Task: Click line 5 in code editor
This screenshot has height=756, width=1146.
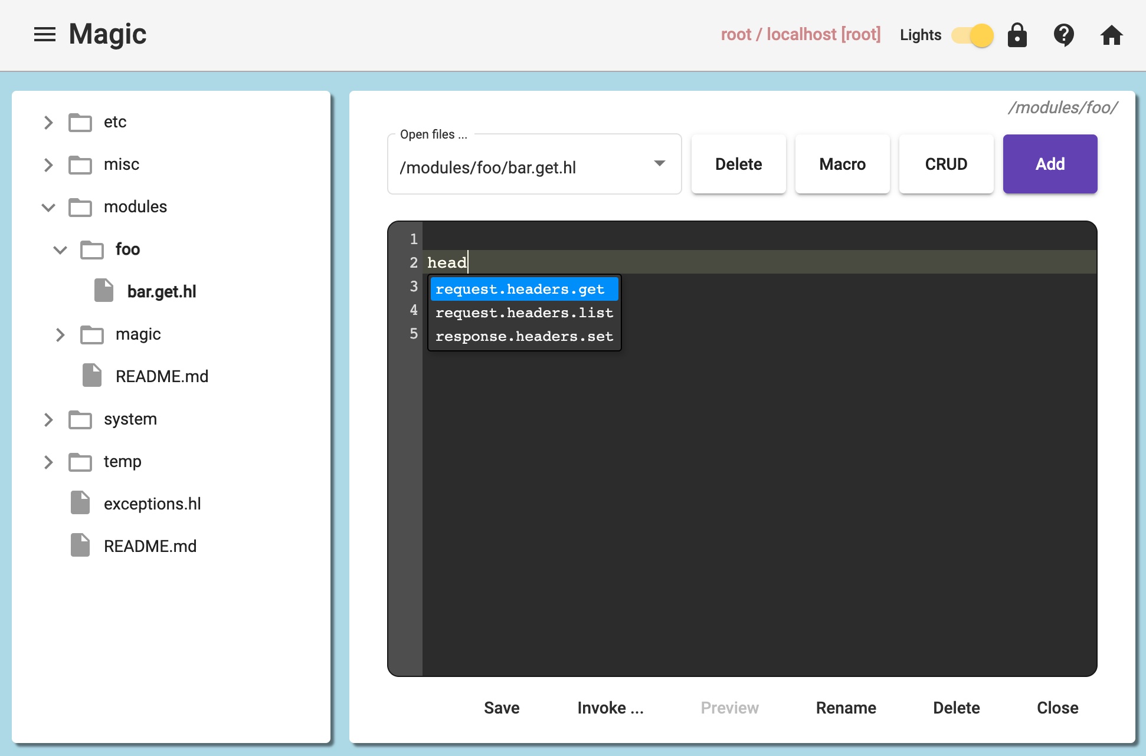Action: click(x=826, y=334)
